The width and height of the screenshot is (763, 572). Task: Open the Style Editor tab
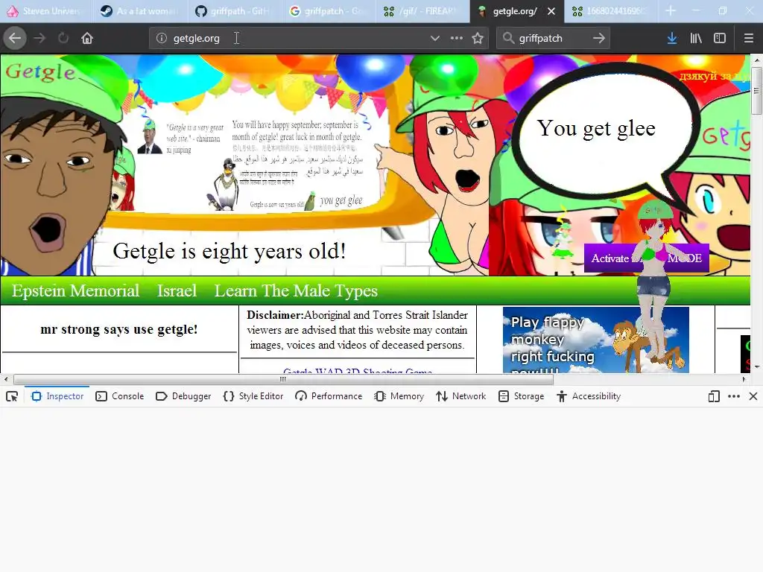point(253,396)
